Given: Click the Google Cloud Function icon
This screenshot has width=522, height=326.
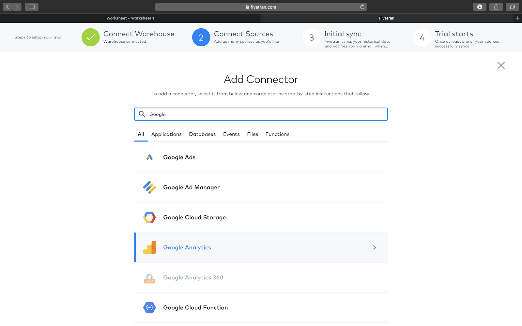Looking at the screenshot, I should coord(149,307).
